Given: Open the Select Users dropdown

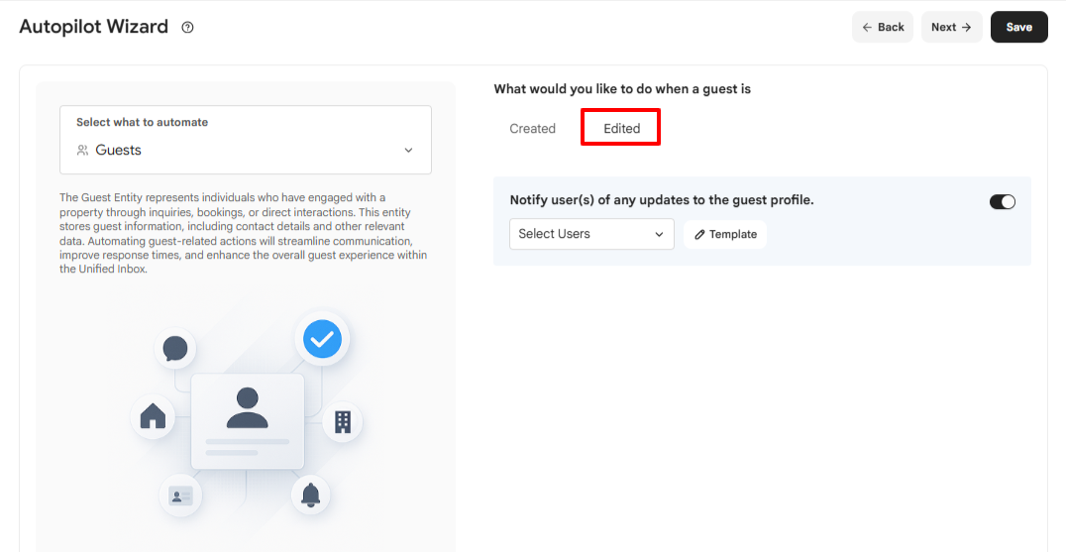Looking at the screenshot, I should point(591,234).
